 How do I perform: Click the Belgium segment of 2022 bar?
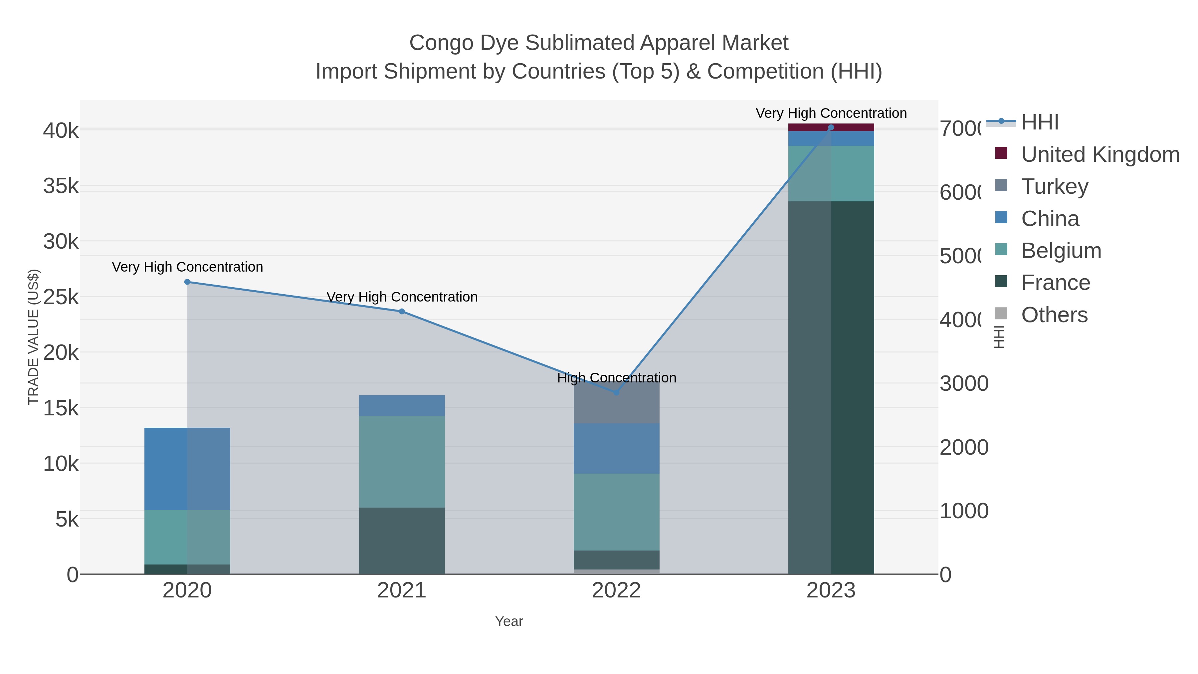tap(616, 512)
